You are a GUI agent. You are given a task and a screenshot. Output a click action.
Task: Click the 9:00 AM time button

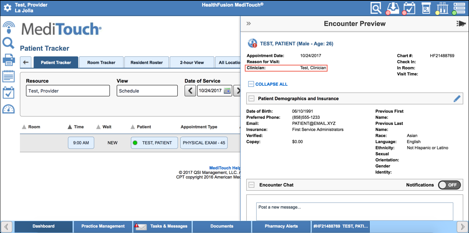[81, 143]
